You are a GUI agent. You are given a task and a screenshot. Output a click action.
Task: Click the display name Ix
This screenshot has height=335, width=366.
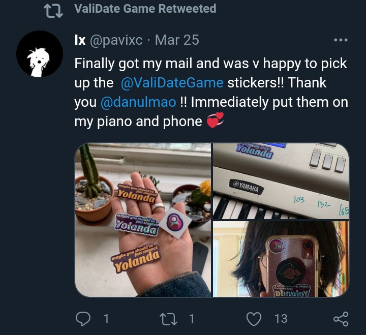point(80,40)
